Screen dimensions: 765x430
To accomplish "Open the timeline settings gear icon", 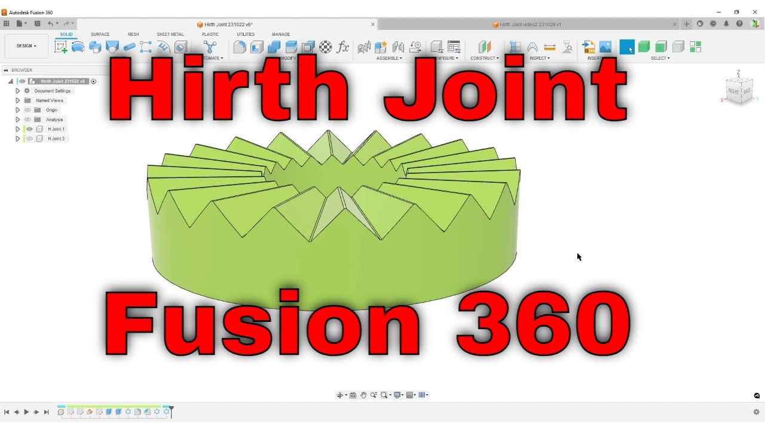I will pos(756,412).
